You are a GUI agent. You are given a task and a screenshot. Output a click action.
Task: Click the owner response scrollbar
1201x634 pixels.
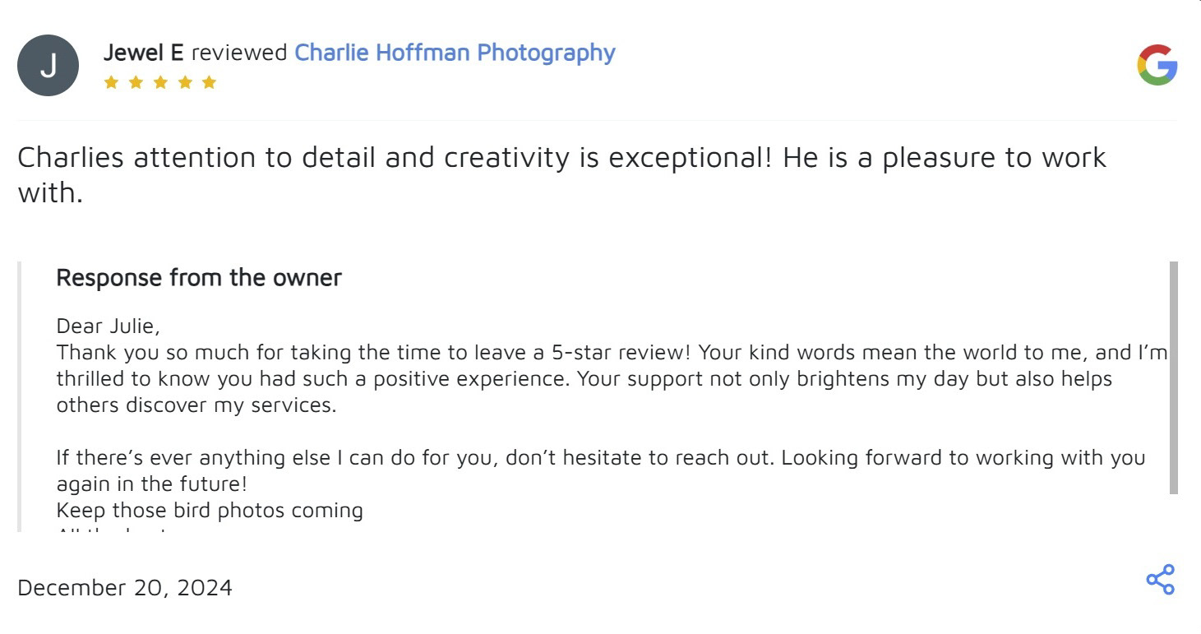[x=1173, y=377]
